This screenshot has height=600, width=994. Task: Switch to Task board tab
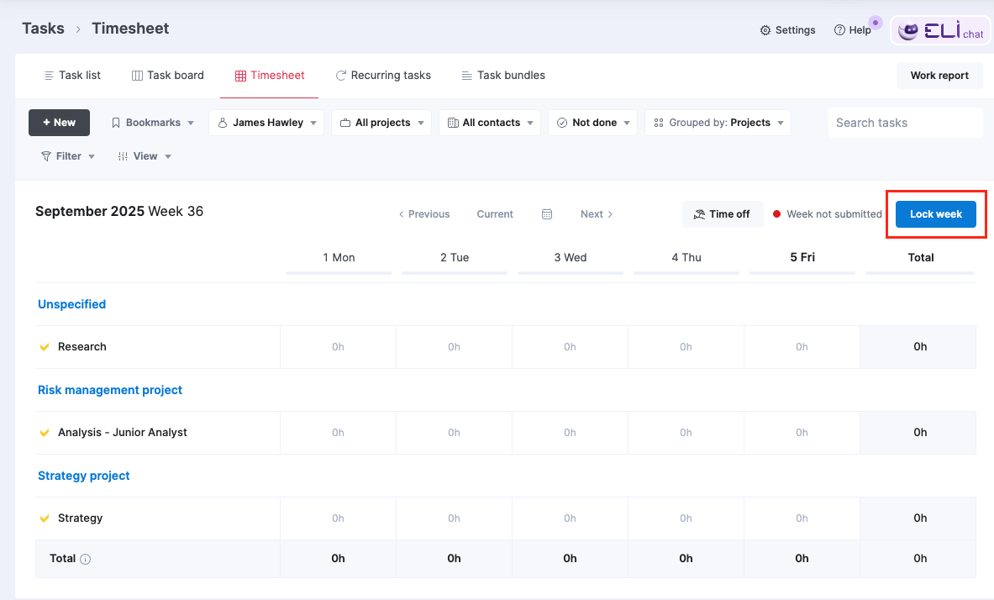click(x=167, y=76)
